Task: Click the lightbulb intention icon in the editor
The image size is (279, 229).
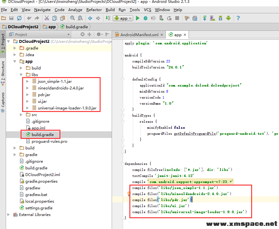Action: (x=129, y=193)
